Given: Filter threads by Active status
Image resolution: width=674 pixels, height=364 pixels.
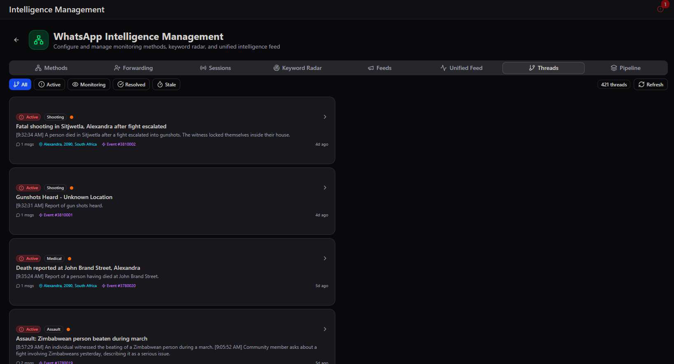Looking at the screenshot, I should pyautogui.click(x=49, y=84).
